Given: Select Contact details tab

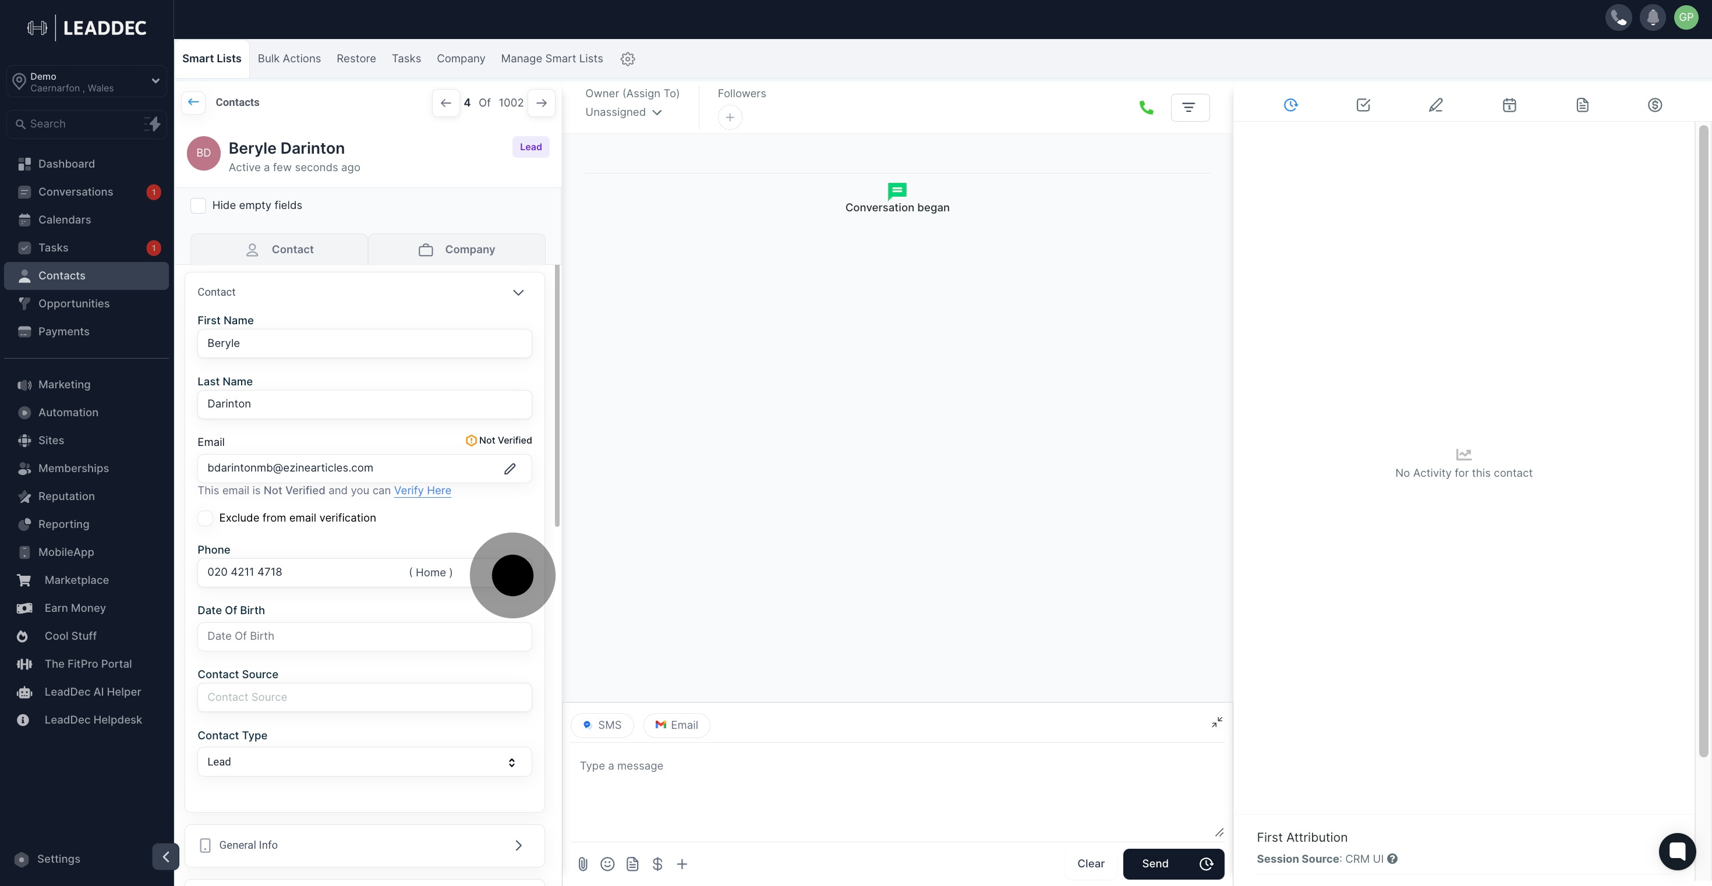Looking at the screenshot, I should (x=279, y=250).
